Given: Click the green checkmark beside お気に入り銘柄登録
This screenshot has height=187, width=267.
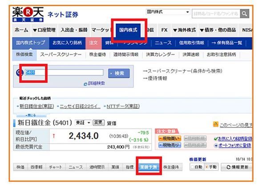Looking at the screenshot, I should [216, 139].
